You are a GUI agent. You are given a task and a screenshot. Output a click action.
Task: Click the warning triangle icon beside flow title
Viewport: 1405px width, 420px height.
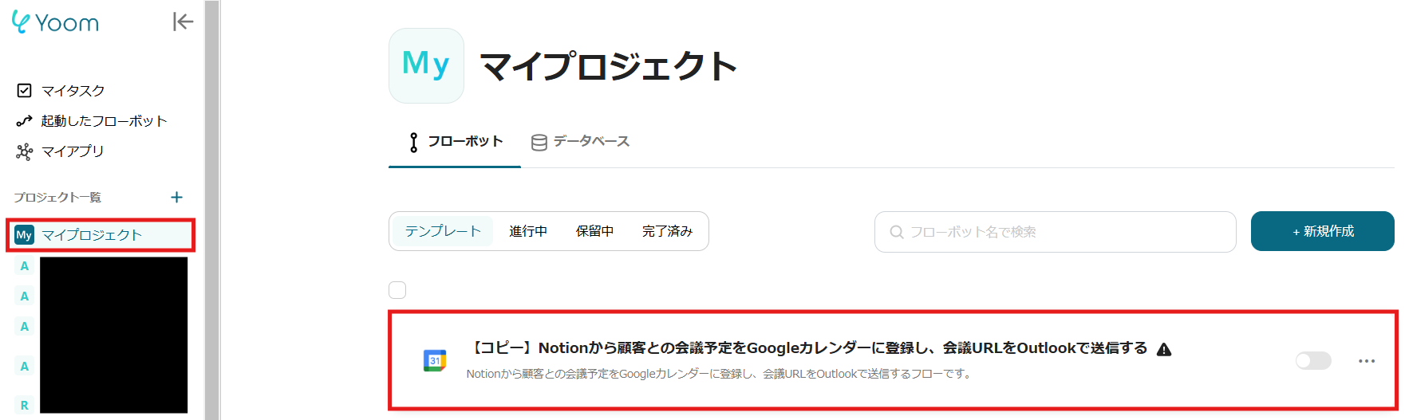click(1164, 349)
